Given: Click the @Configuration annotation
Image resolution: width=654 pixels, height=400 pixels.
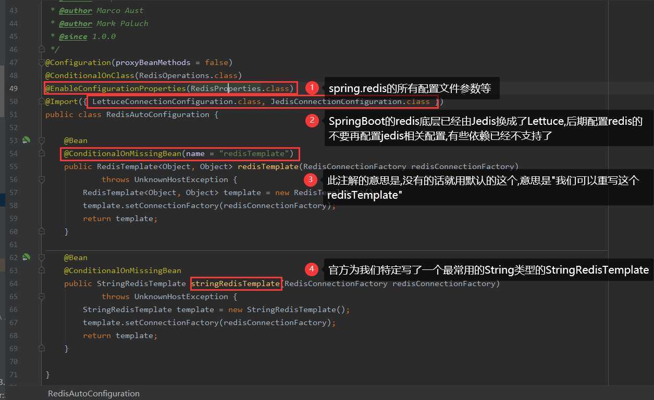Looking at the screenshot, I should 78,62.
